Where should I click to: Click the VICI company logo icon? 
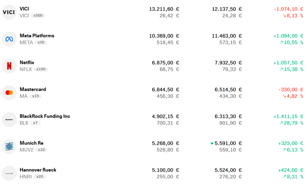pyautogui.click(x=9, y=12)
